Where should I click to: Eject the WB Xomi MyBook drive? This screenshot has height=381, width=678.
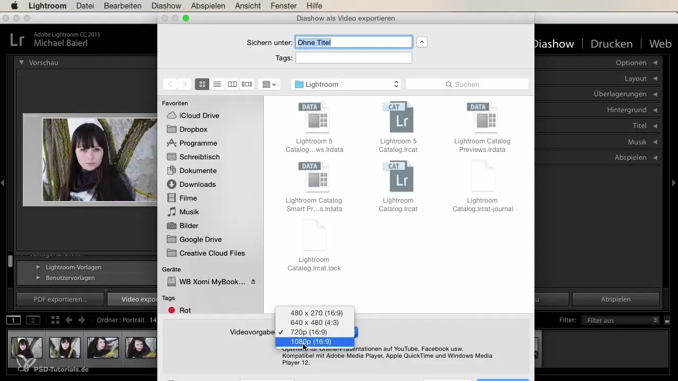[x=253, y=282]
